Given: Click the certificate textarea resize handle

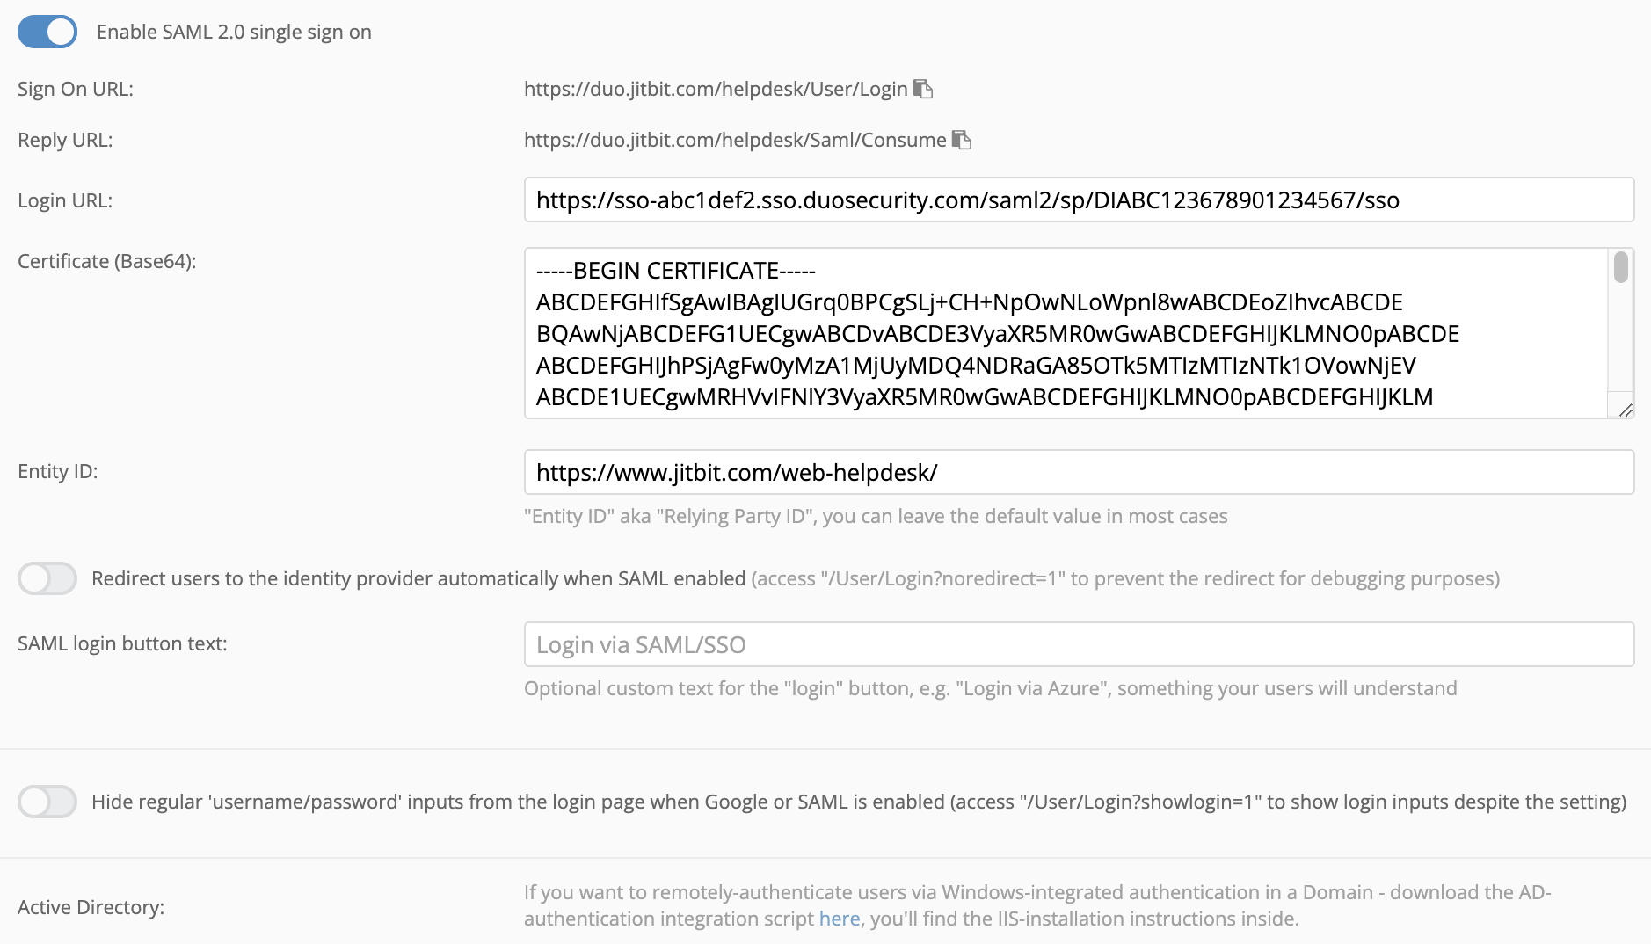Looking at the screenshot, I should [1625, 409].
